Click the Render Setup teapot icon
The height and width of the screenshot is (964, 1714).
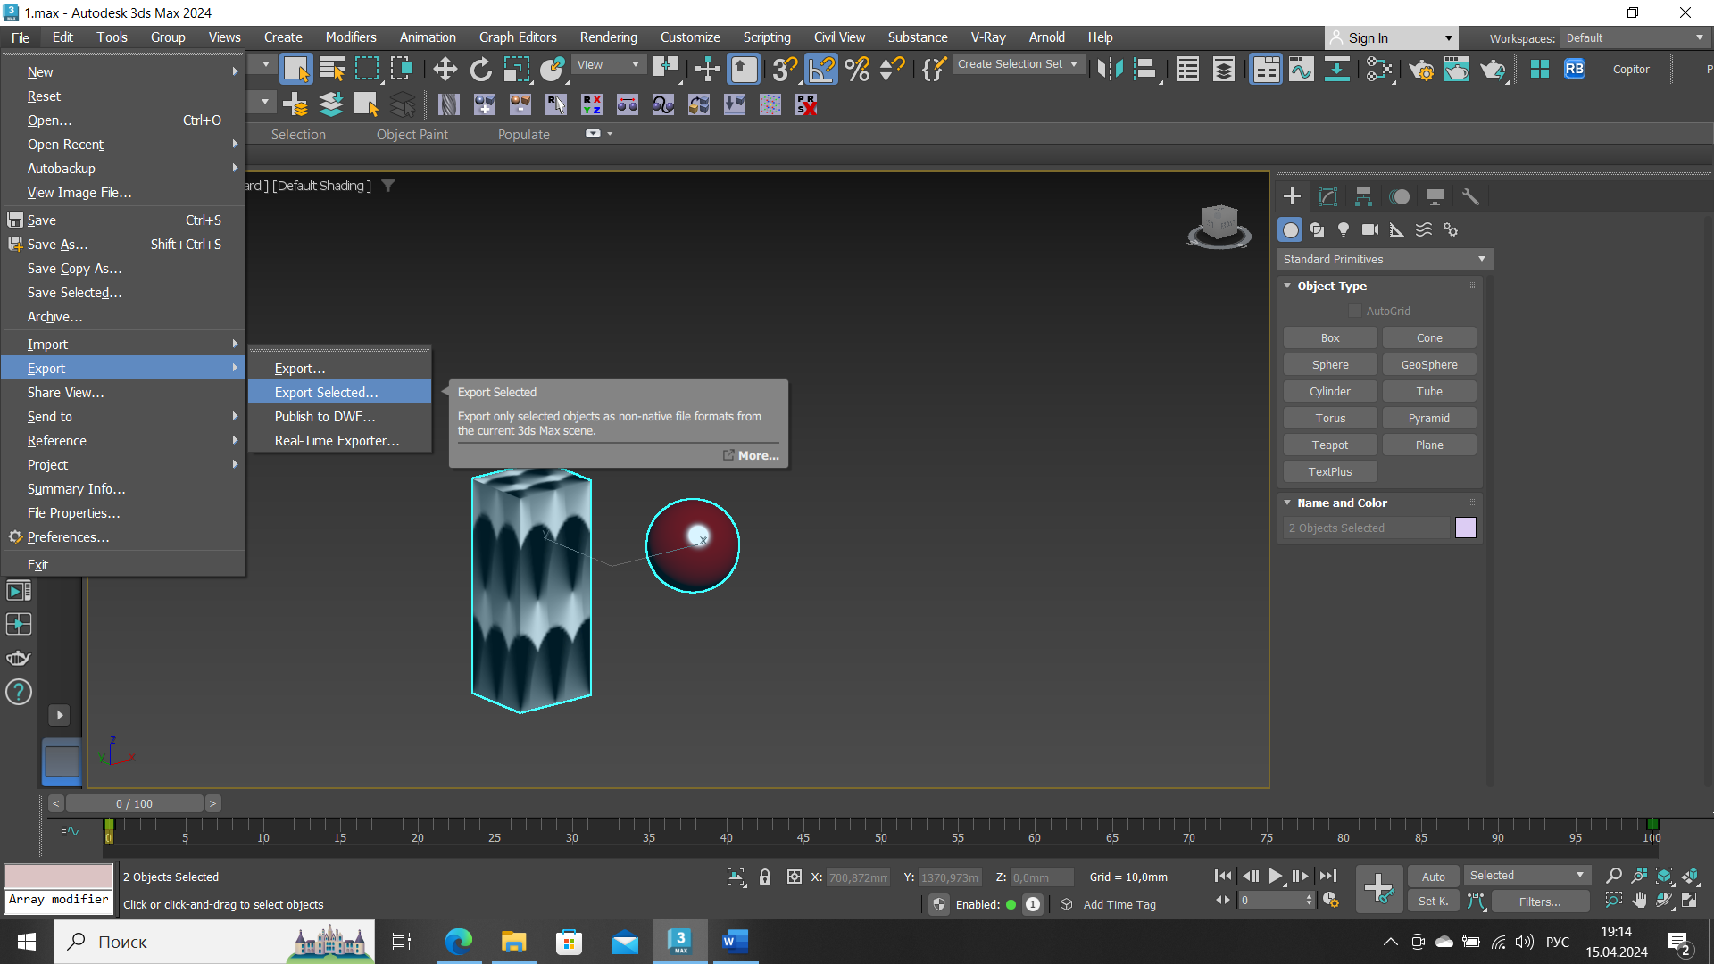(1421, 69)
